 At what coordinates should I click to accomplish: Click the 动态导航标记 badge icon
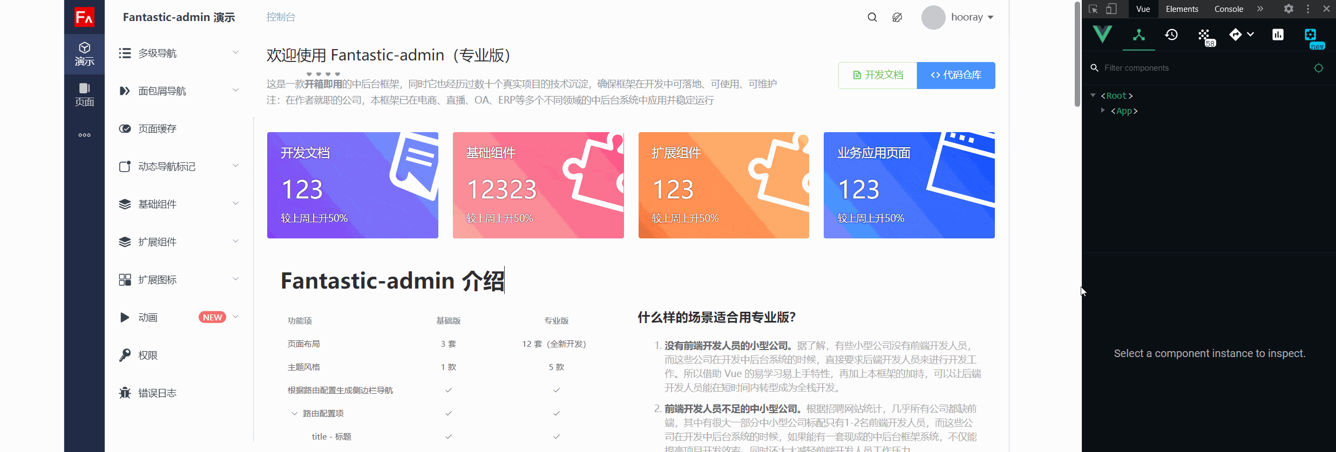[x=125, y=166]
